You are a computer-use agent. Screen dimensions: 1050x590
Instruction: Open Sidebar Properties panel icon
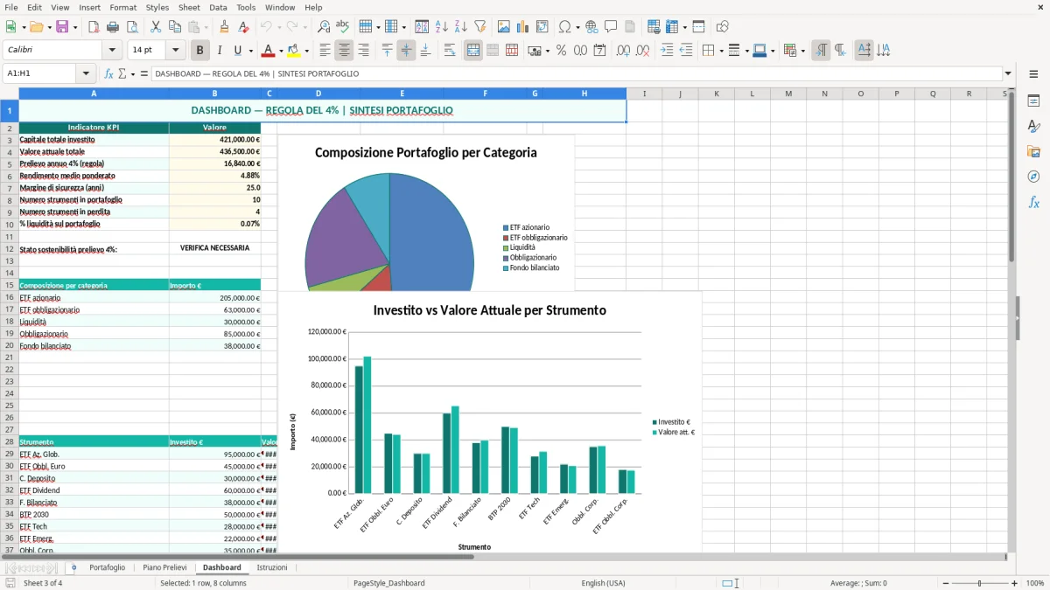pyautogui.click(x=1033, y=101)
